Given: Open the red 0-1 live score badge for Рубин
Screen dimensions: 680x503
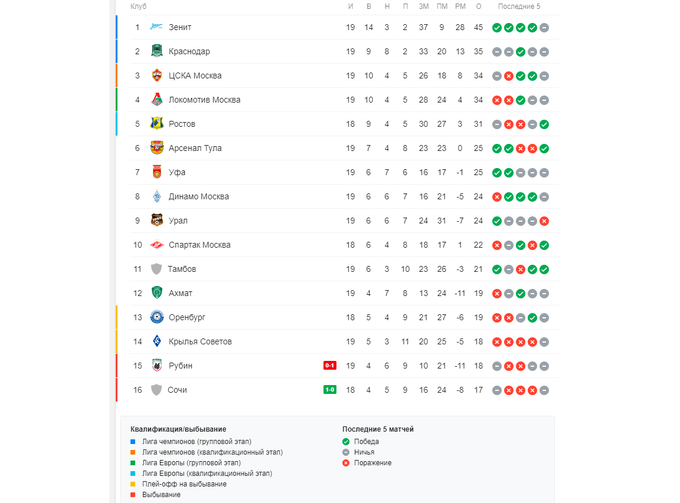Looking at the screenshot, I should [x=329, y=365].
